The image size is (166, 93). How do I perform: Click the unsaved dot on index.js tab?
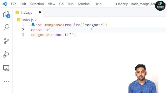(40, 12)
